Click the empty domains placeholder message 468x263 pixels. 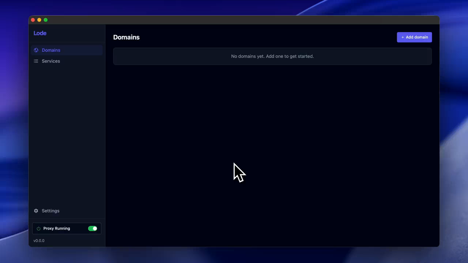coord(272,56)
